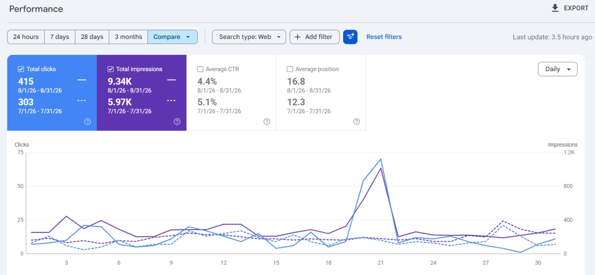This screenshot has width=595, height=275.
Task: Click the 415 total clicks value
Action: click(26, 81)
